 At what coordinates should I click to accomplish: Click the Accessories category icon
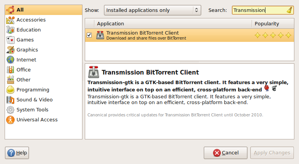click(x=10, y=20)
